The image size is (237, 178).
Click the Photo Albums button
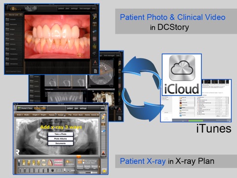61,139
